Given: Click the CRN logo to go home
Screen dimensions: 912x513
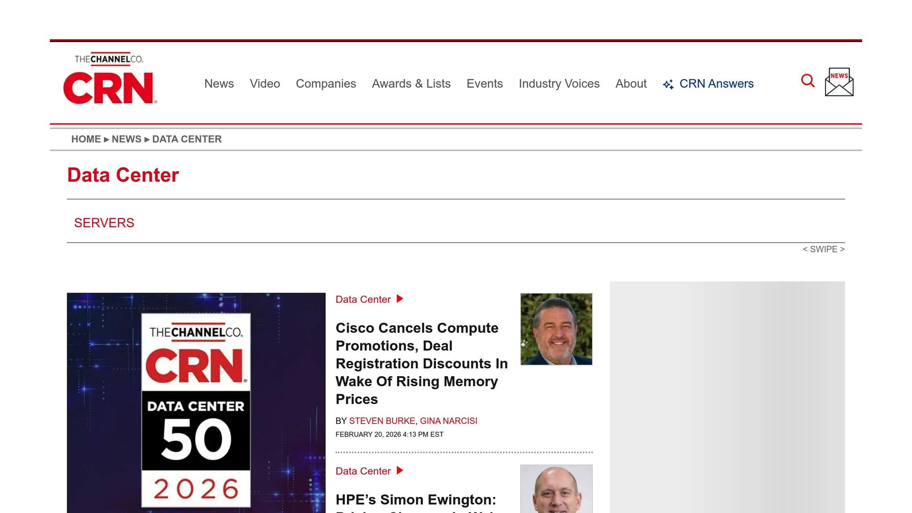Looking at the screenshot, I should click(108, 87).
